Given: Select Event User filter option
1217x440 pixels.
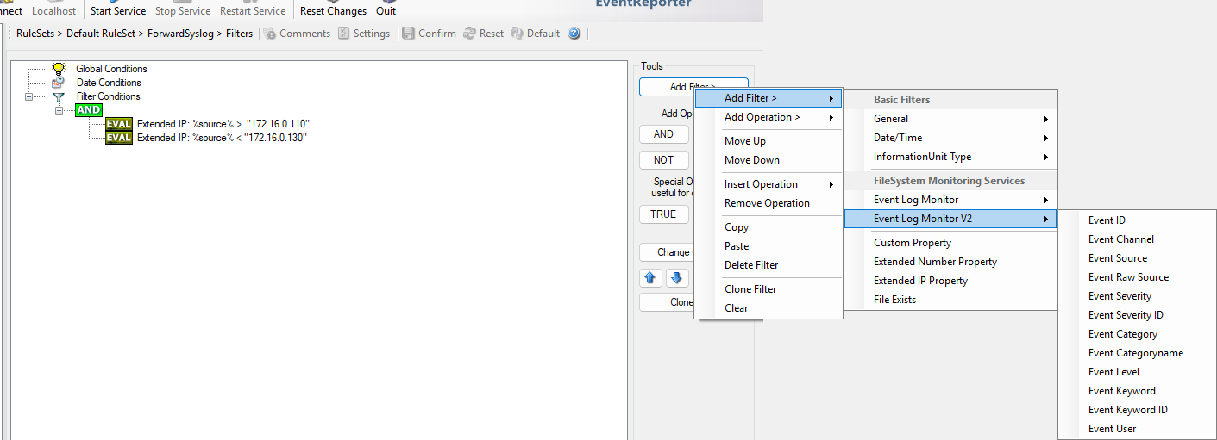Looking at the screenshot, I should coord(1138,429).
